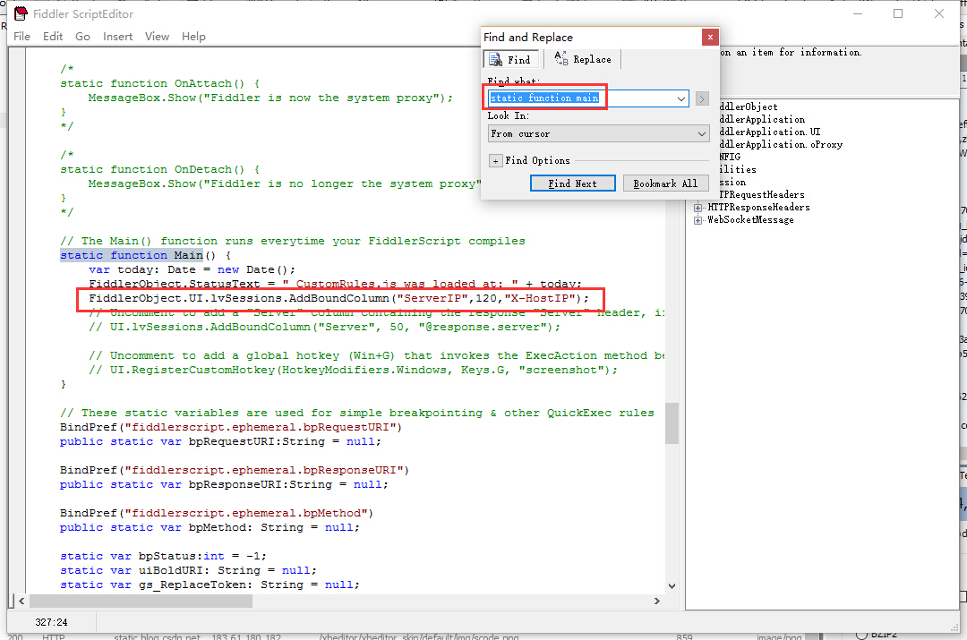The width and height of the screenshot is (967, 640).
Task: Maximize the Fiddler ScriptEditor window
Action: point(898,13)
